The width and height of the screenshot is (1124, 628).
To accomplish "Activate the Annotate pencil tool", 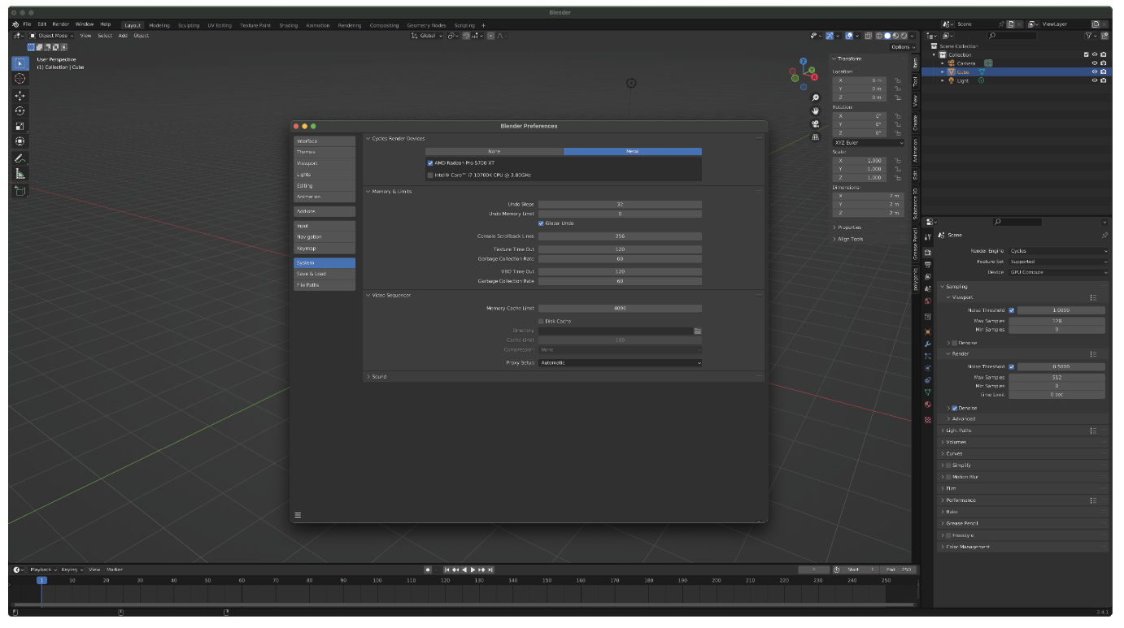I will click(20, 158).
